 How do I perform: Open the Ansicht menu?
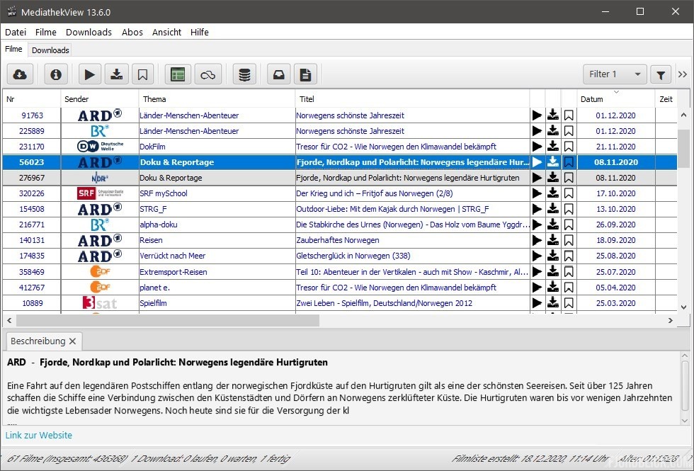(167, 33)
